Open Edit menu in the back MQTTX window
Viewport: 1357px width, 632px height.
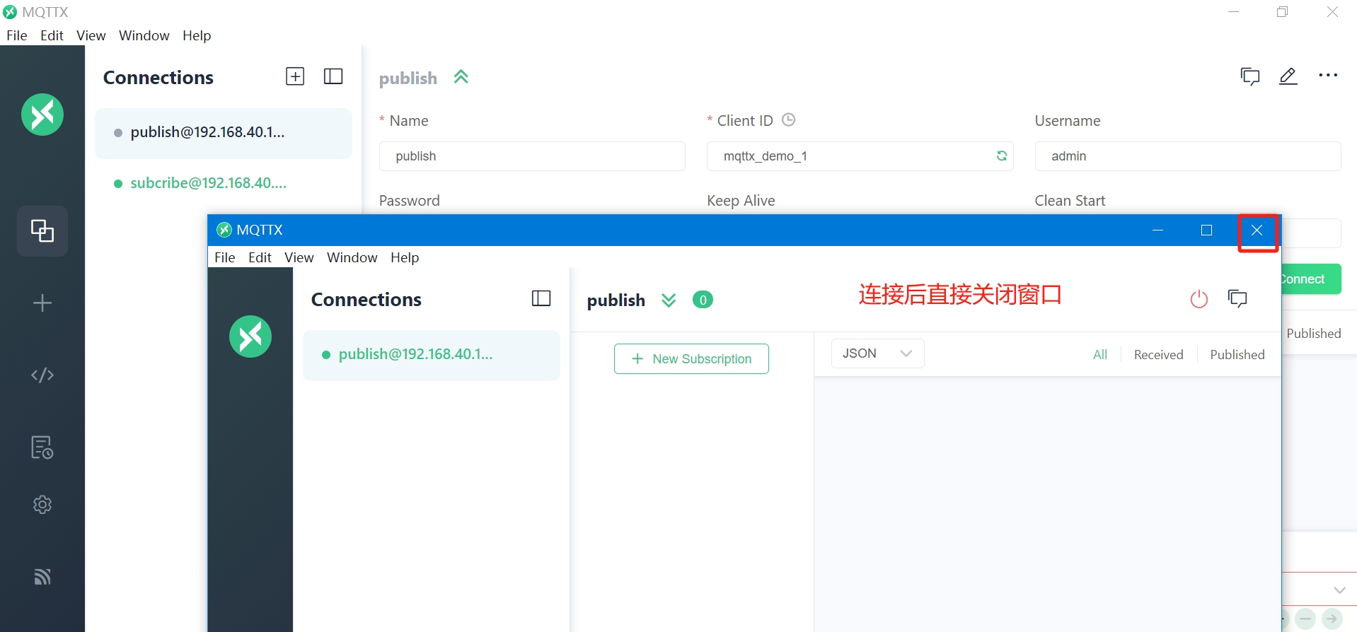click(52, 35)
